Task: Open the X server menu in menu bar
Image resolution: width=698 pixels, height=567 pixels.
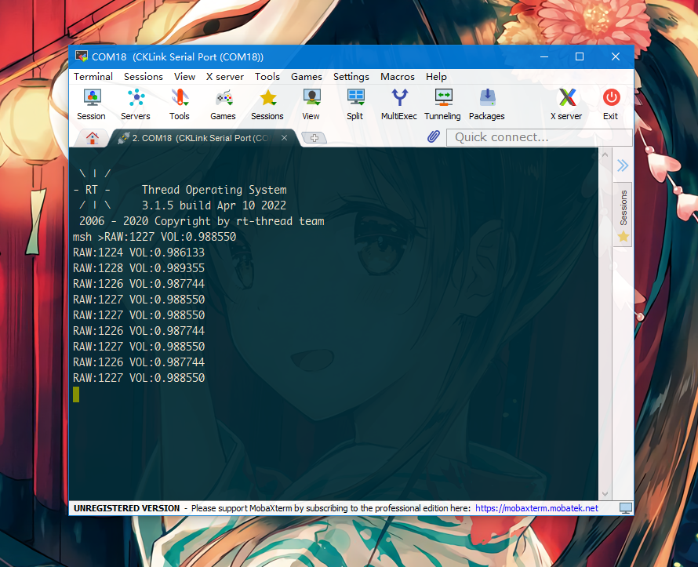Action: click(225, 77)
